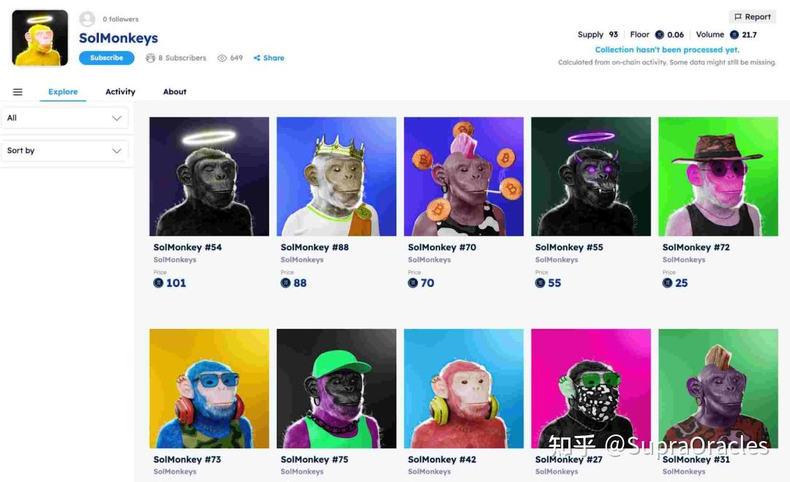Screen dimensions: 790x482
Task: Open the SolMonkey #88 title link
Action: [315, 247]
